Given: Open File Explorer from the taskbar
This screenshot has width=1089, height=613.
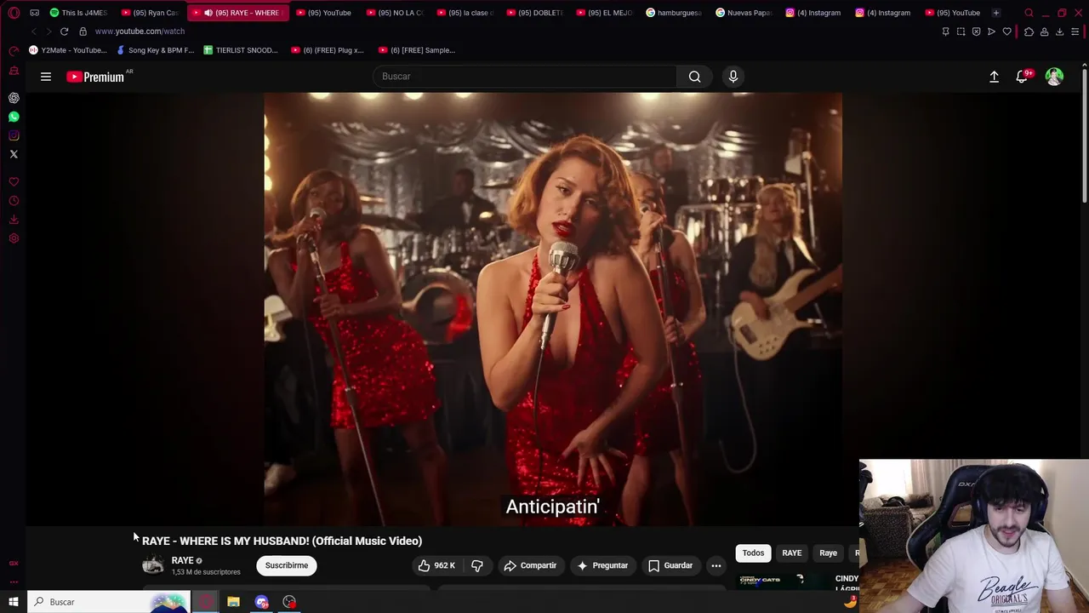Looking at the screenshot, I should (x=233, y=602).
